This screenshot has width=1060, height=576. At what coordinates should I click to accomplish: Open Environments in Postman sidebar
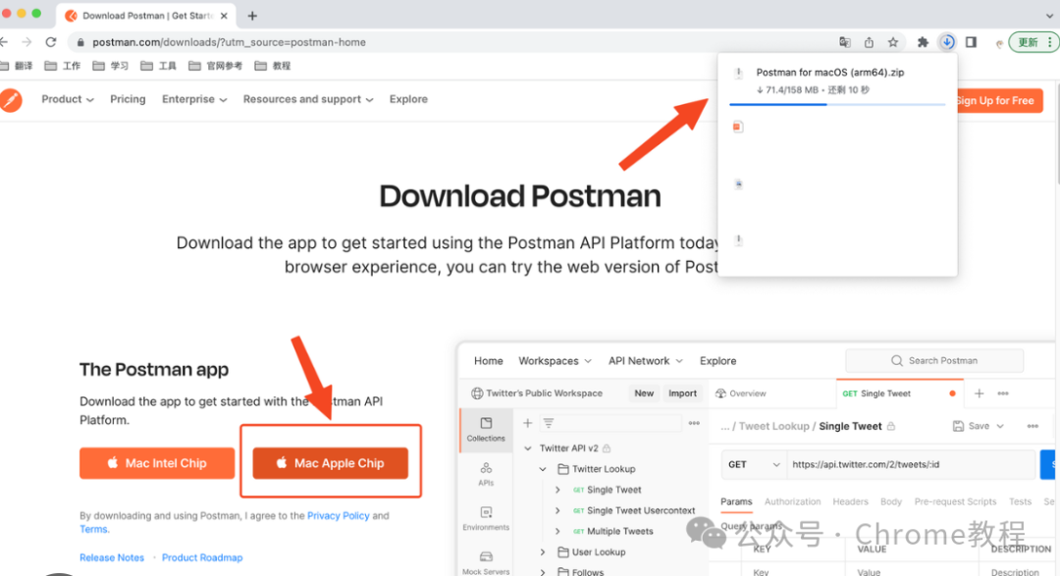point(486,518)
